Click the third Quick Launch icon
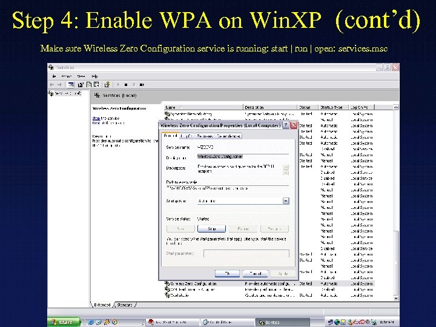 click(107, 322)
